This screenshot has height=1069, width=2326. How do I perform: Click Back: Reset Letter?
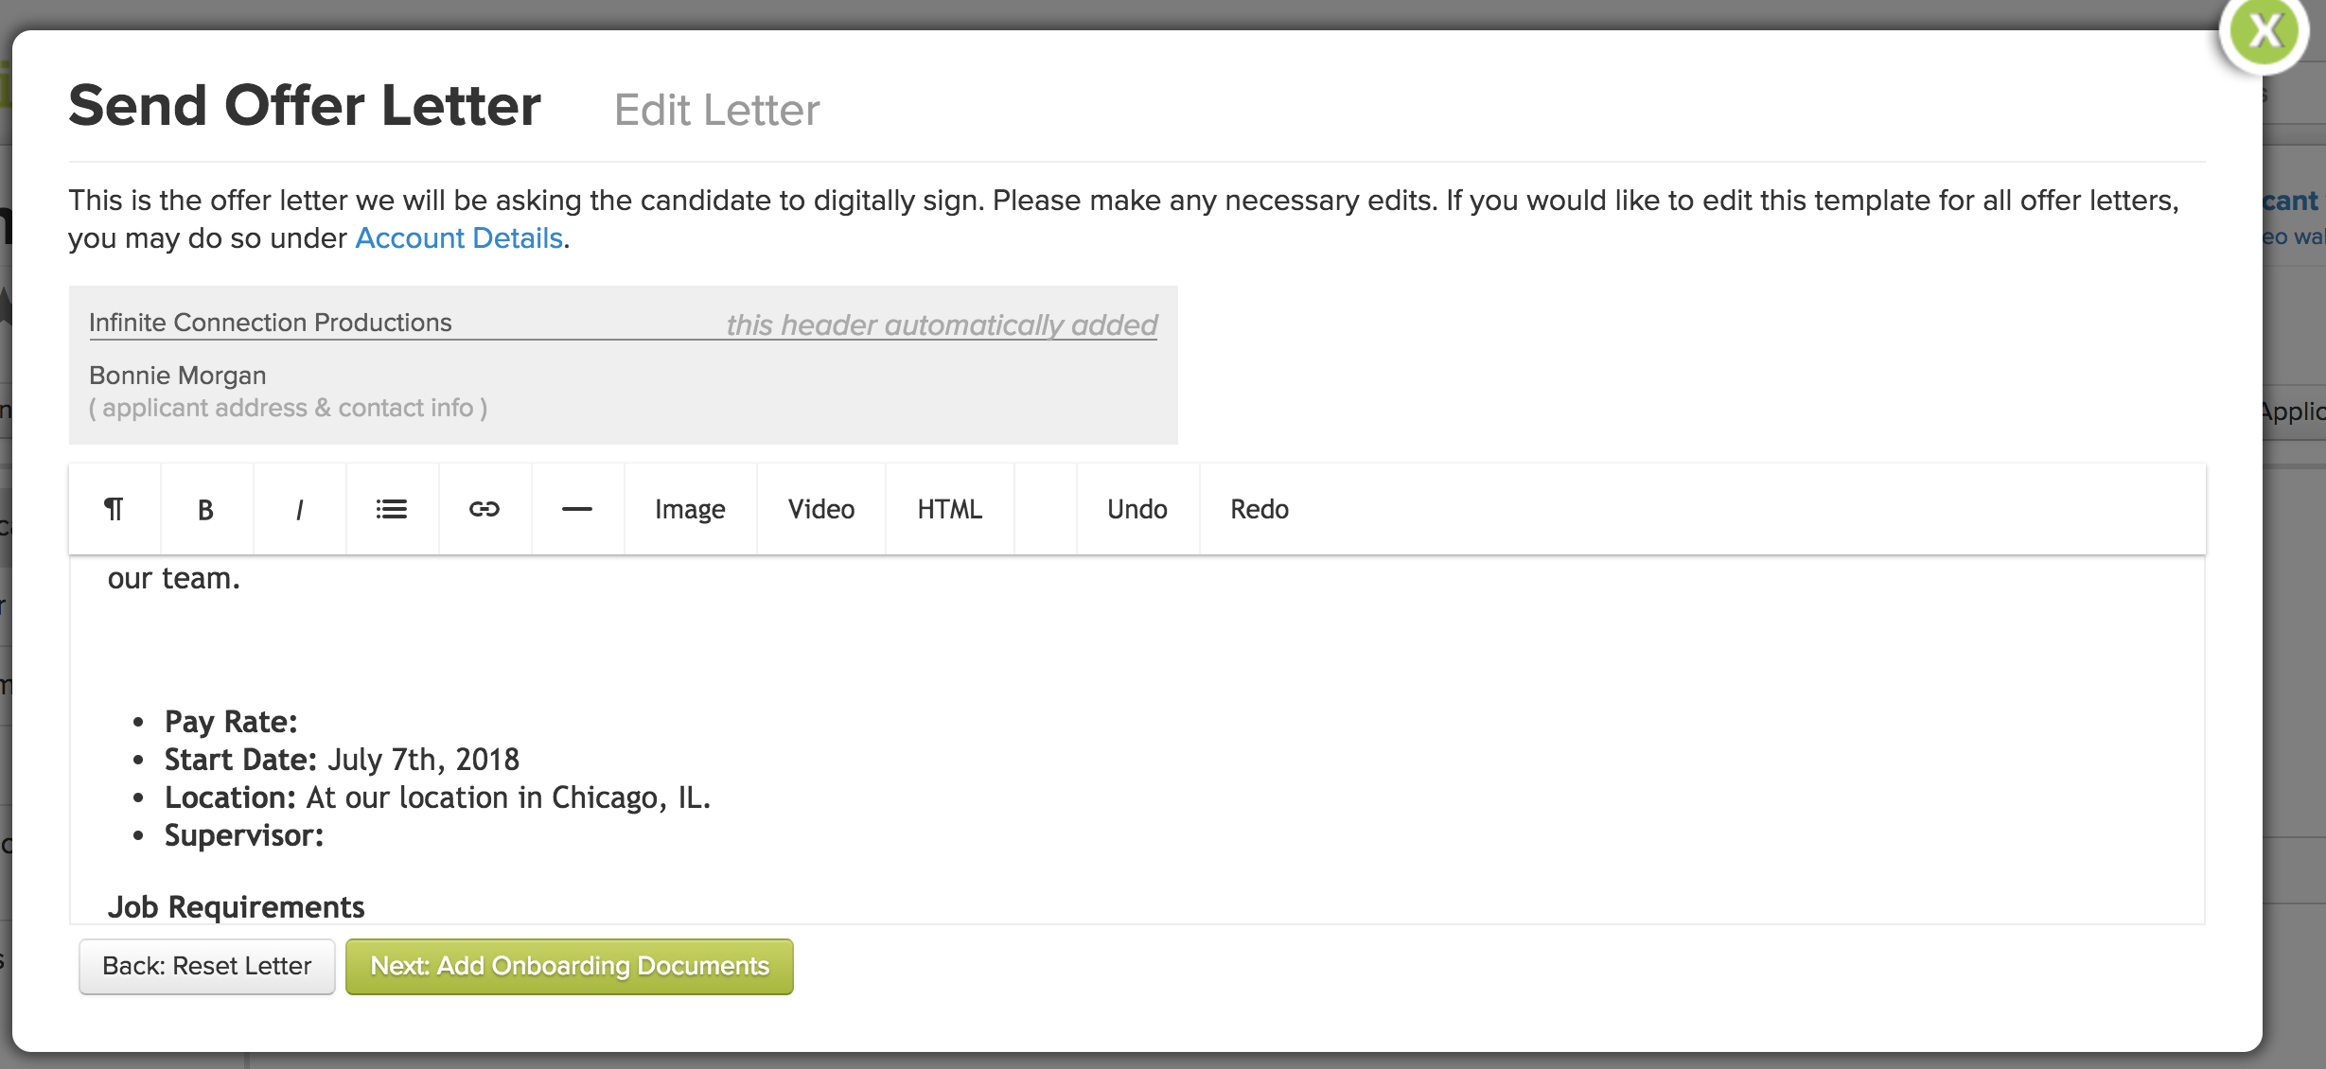tap(206, 966)
